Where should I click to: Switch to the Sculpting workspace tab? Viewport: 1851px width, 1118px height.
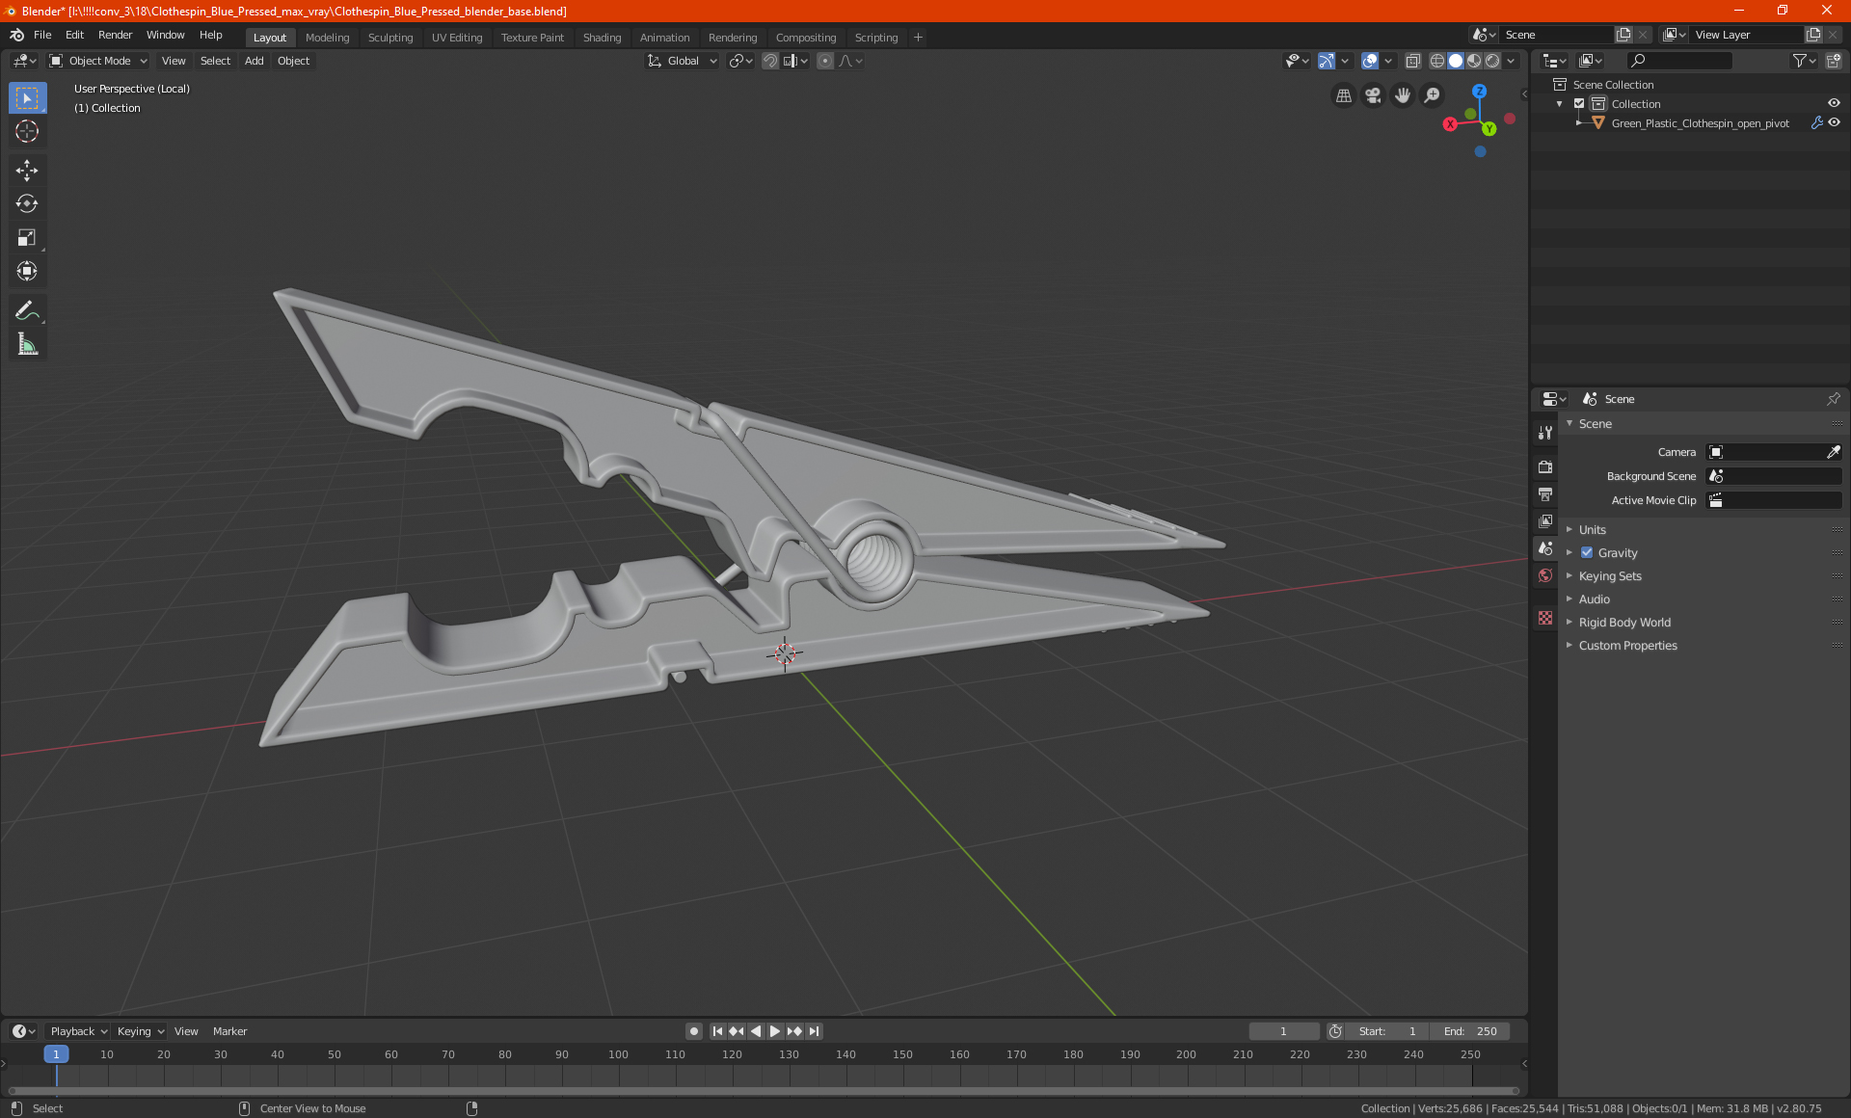[x=389, y=38]
